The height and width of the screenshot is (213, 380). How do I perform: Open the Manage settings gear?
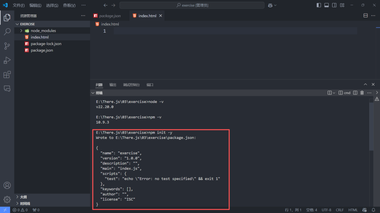[x=7, y=199]
